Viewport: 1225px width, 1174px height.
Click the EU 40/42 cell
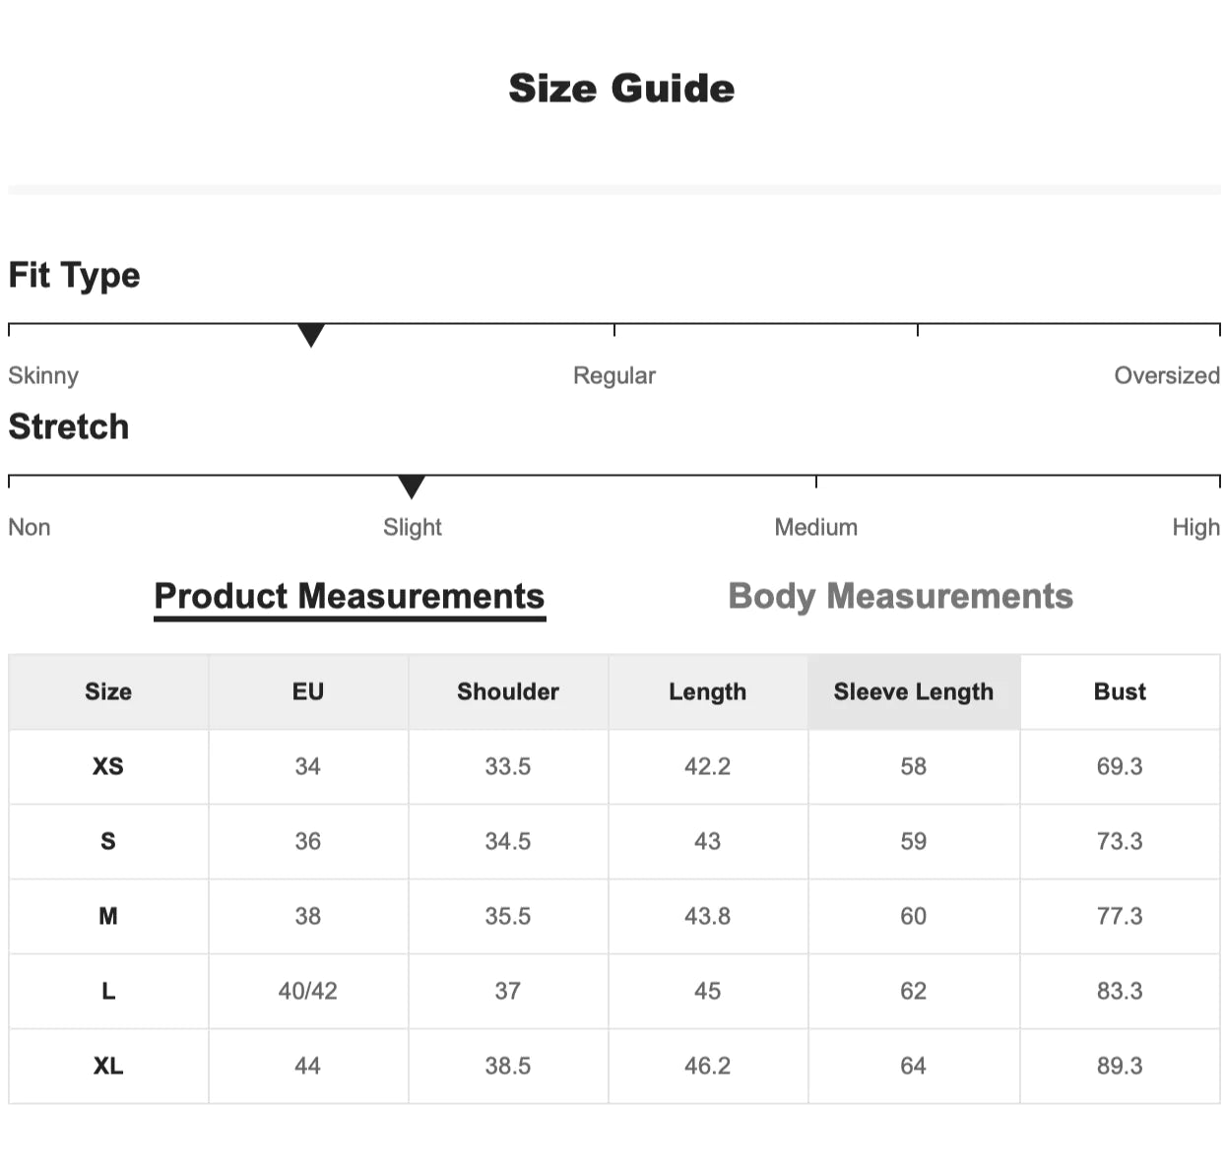click(x=307, y=992)
